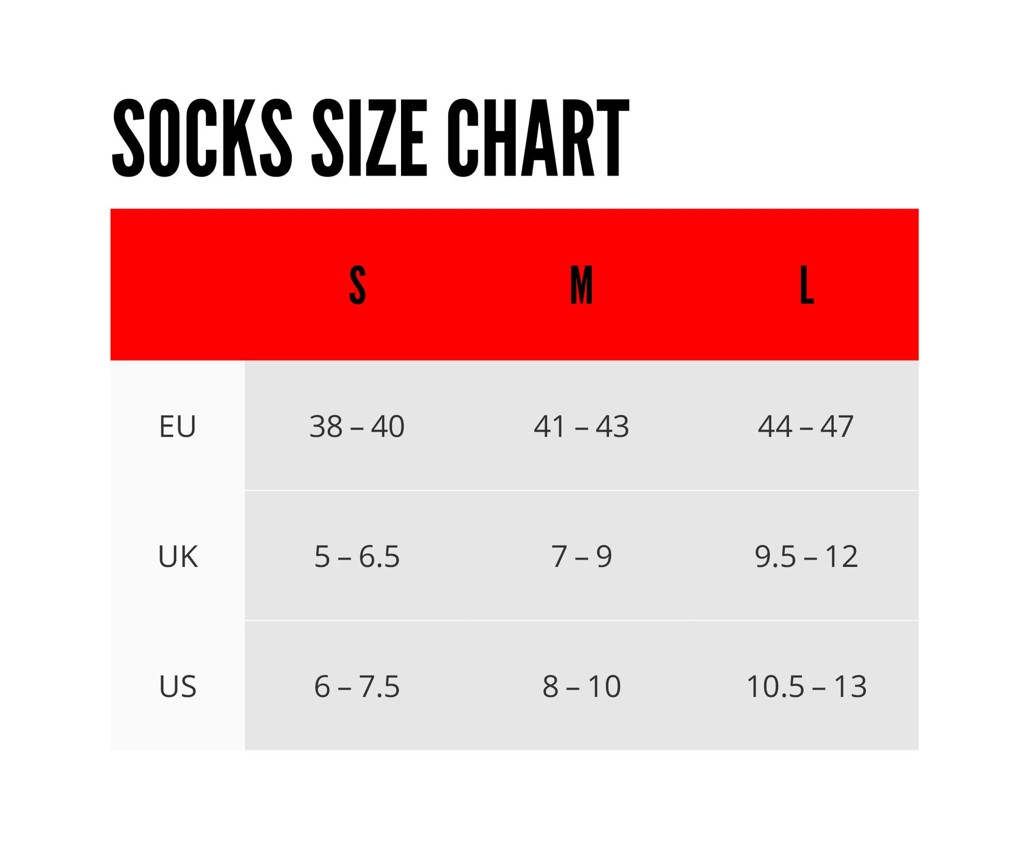Select the UK row label

pos(178,557)
